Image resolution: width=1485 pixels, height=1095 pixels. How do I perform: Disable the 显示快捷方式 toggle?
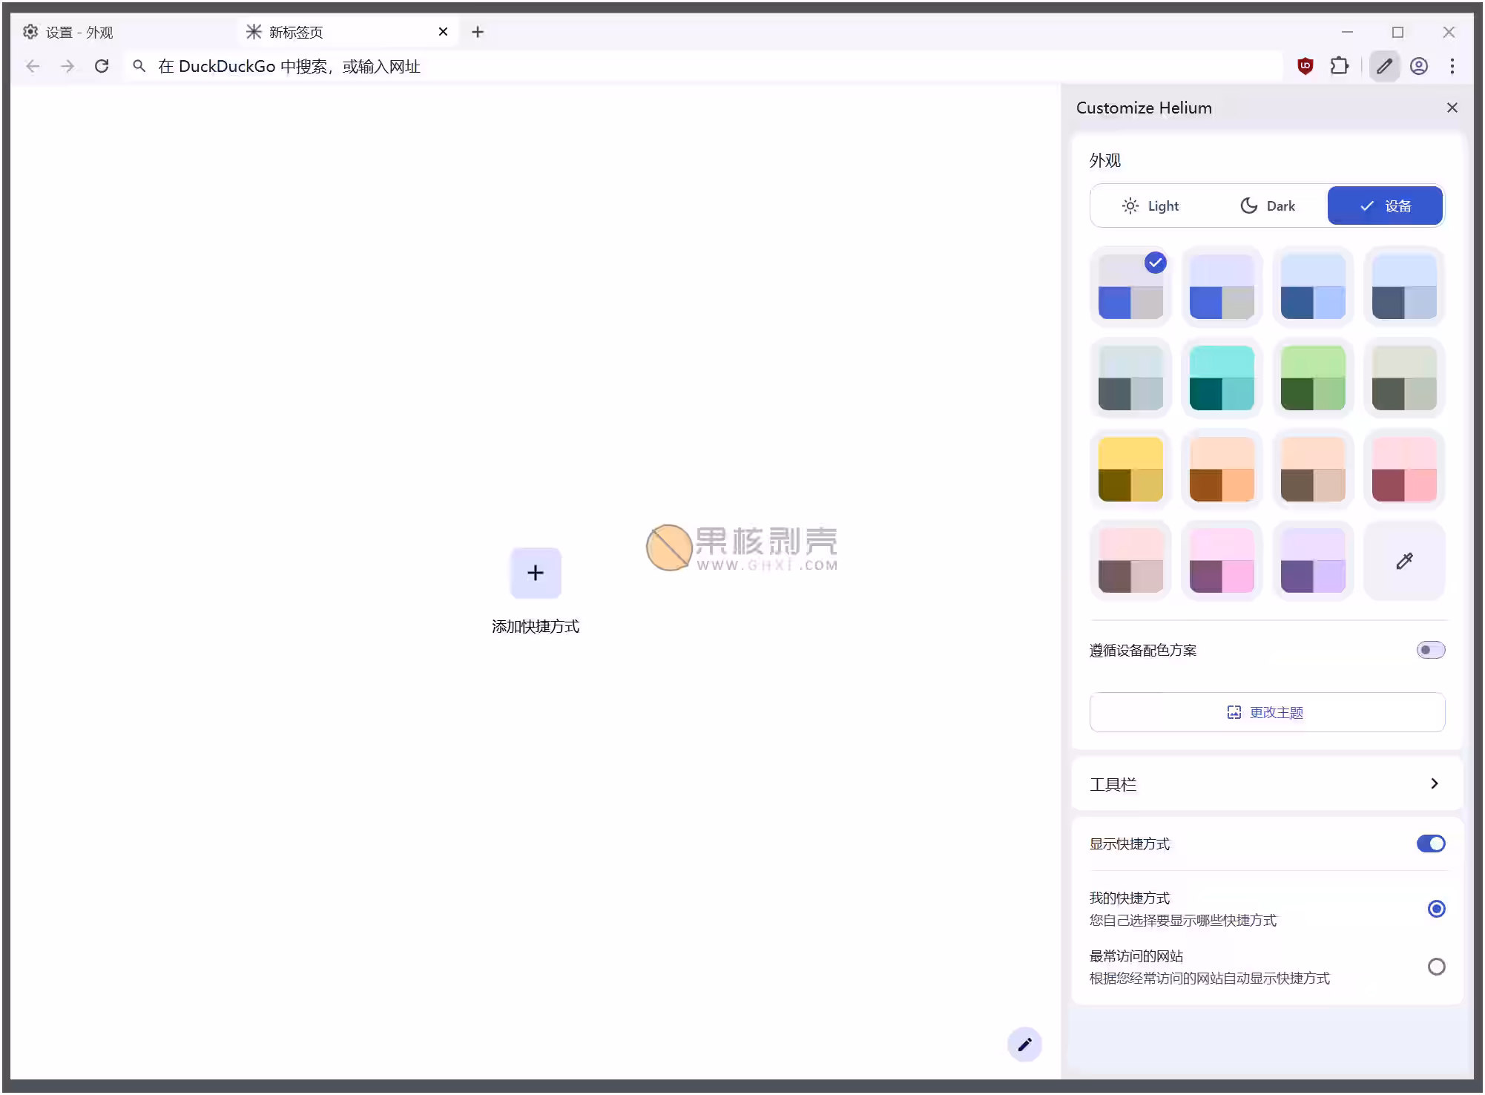coord(1430,844)
